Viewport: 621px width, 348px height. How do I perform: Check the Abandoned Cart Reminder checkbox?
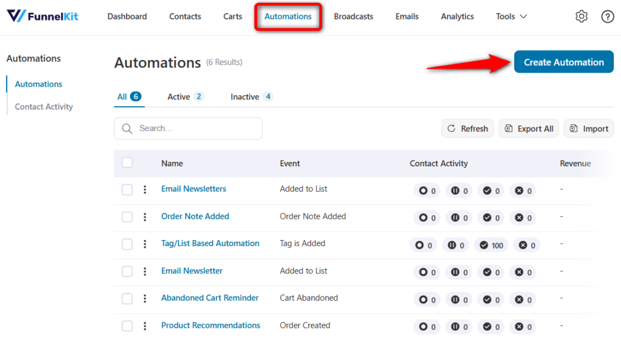127,298
